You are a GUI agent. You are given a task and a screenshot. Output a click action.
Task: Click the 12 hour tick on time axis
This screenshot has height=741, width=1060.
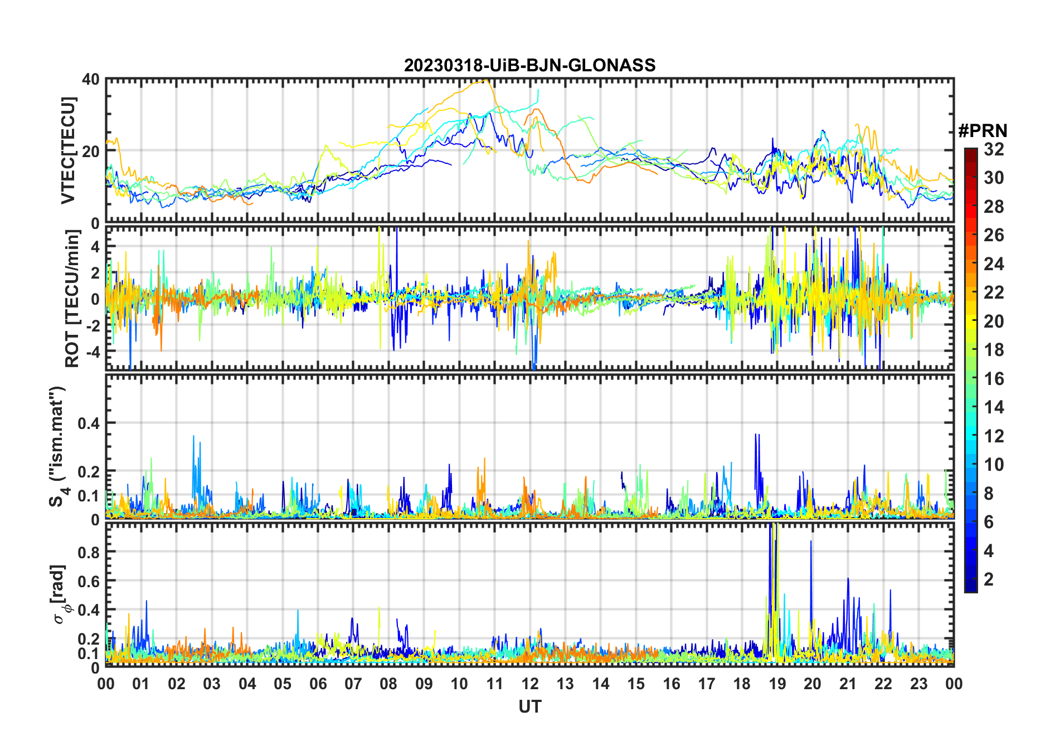530,684
